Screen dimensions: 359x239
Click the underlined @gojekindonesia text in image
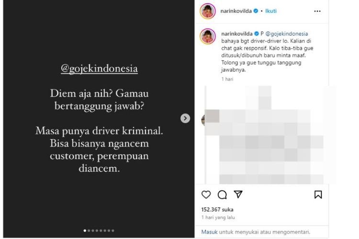click(x=99, y=69)
